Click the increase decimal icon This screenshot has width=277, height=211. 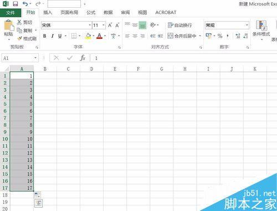[x=238, y=36]
